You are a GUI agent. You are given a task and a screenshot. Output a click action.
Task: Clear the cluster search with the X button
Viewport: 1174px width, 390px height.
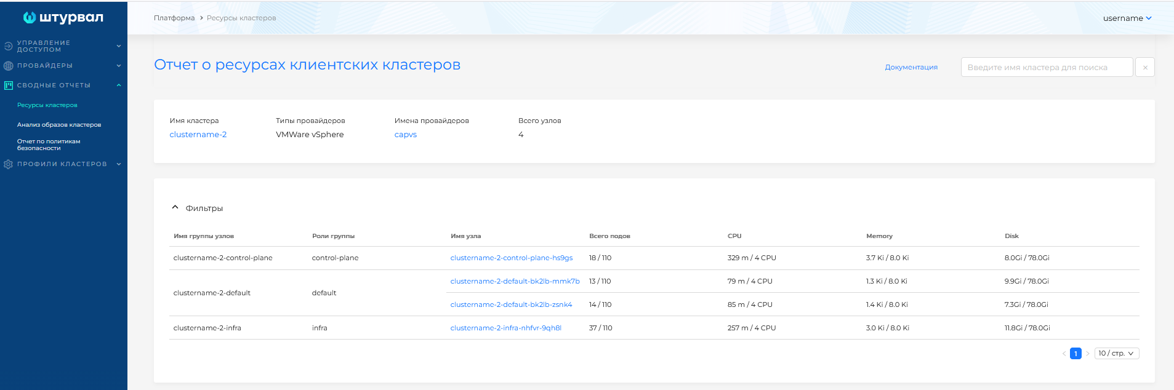tap(1145, 67)
